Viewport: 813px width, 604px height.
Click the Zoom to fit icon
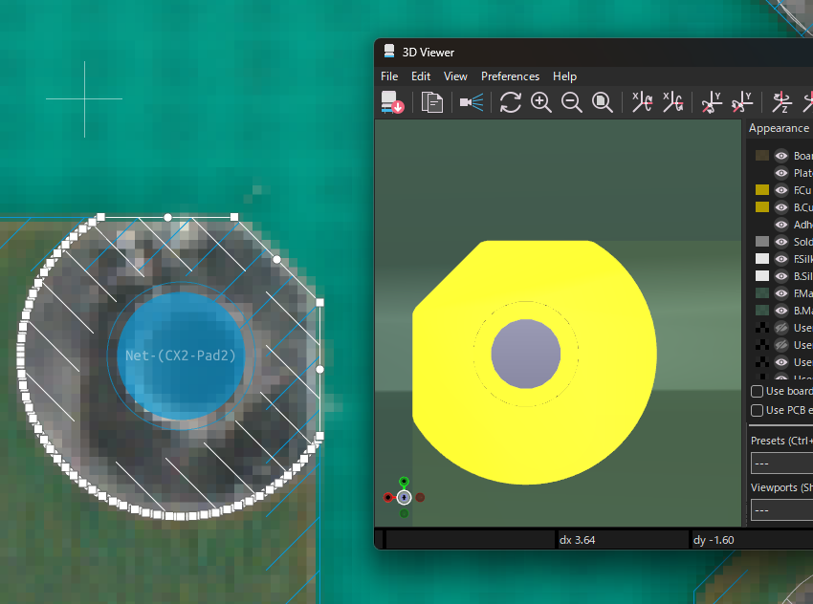click(x=602, y=101)
